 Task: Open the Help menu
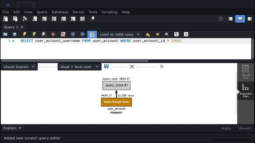125,12
